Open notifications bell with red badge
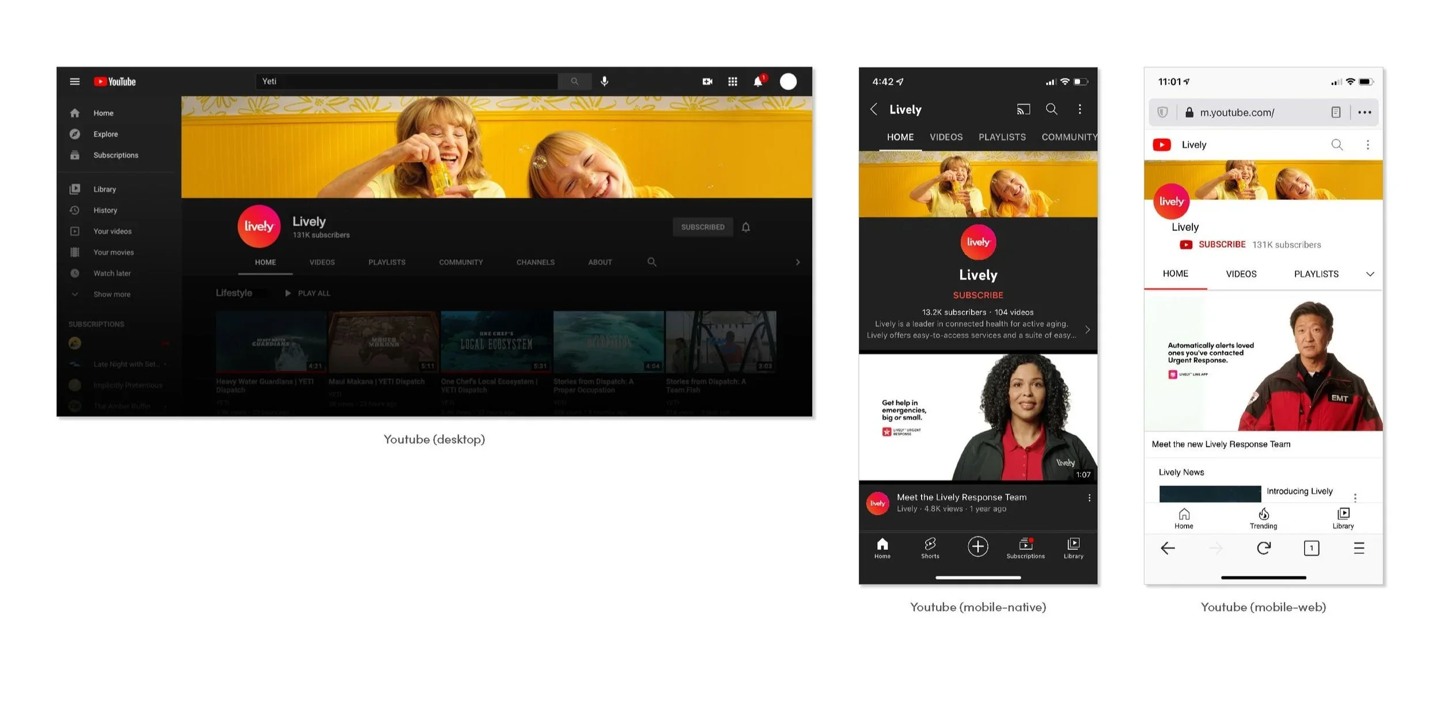The width and height of the screenshot is (1440, 703). pyautogui.click(x=758, y=82)
